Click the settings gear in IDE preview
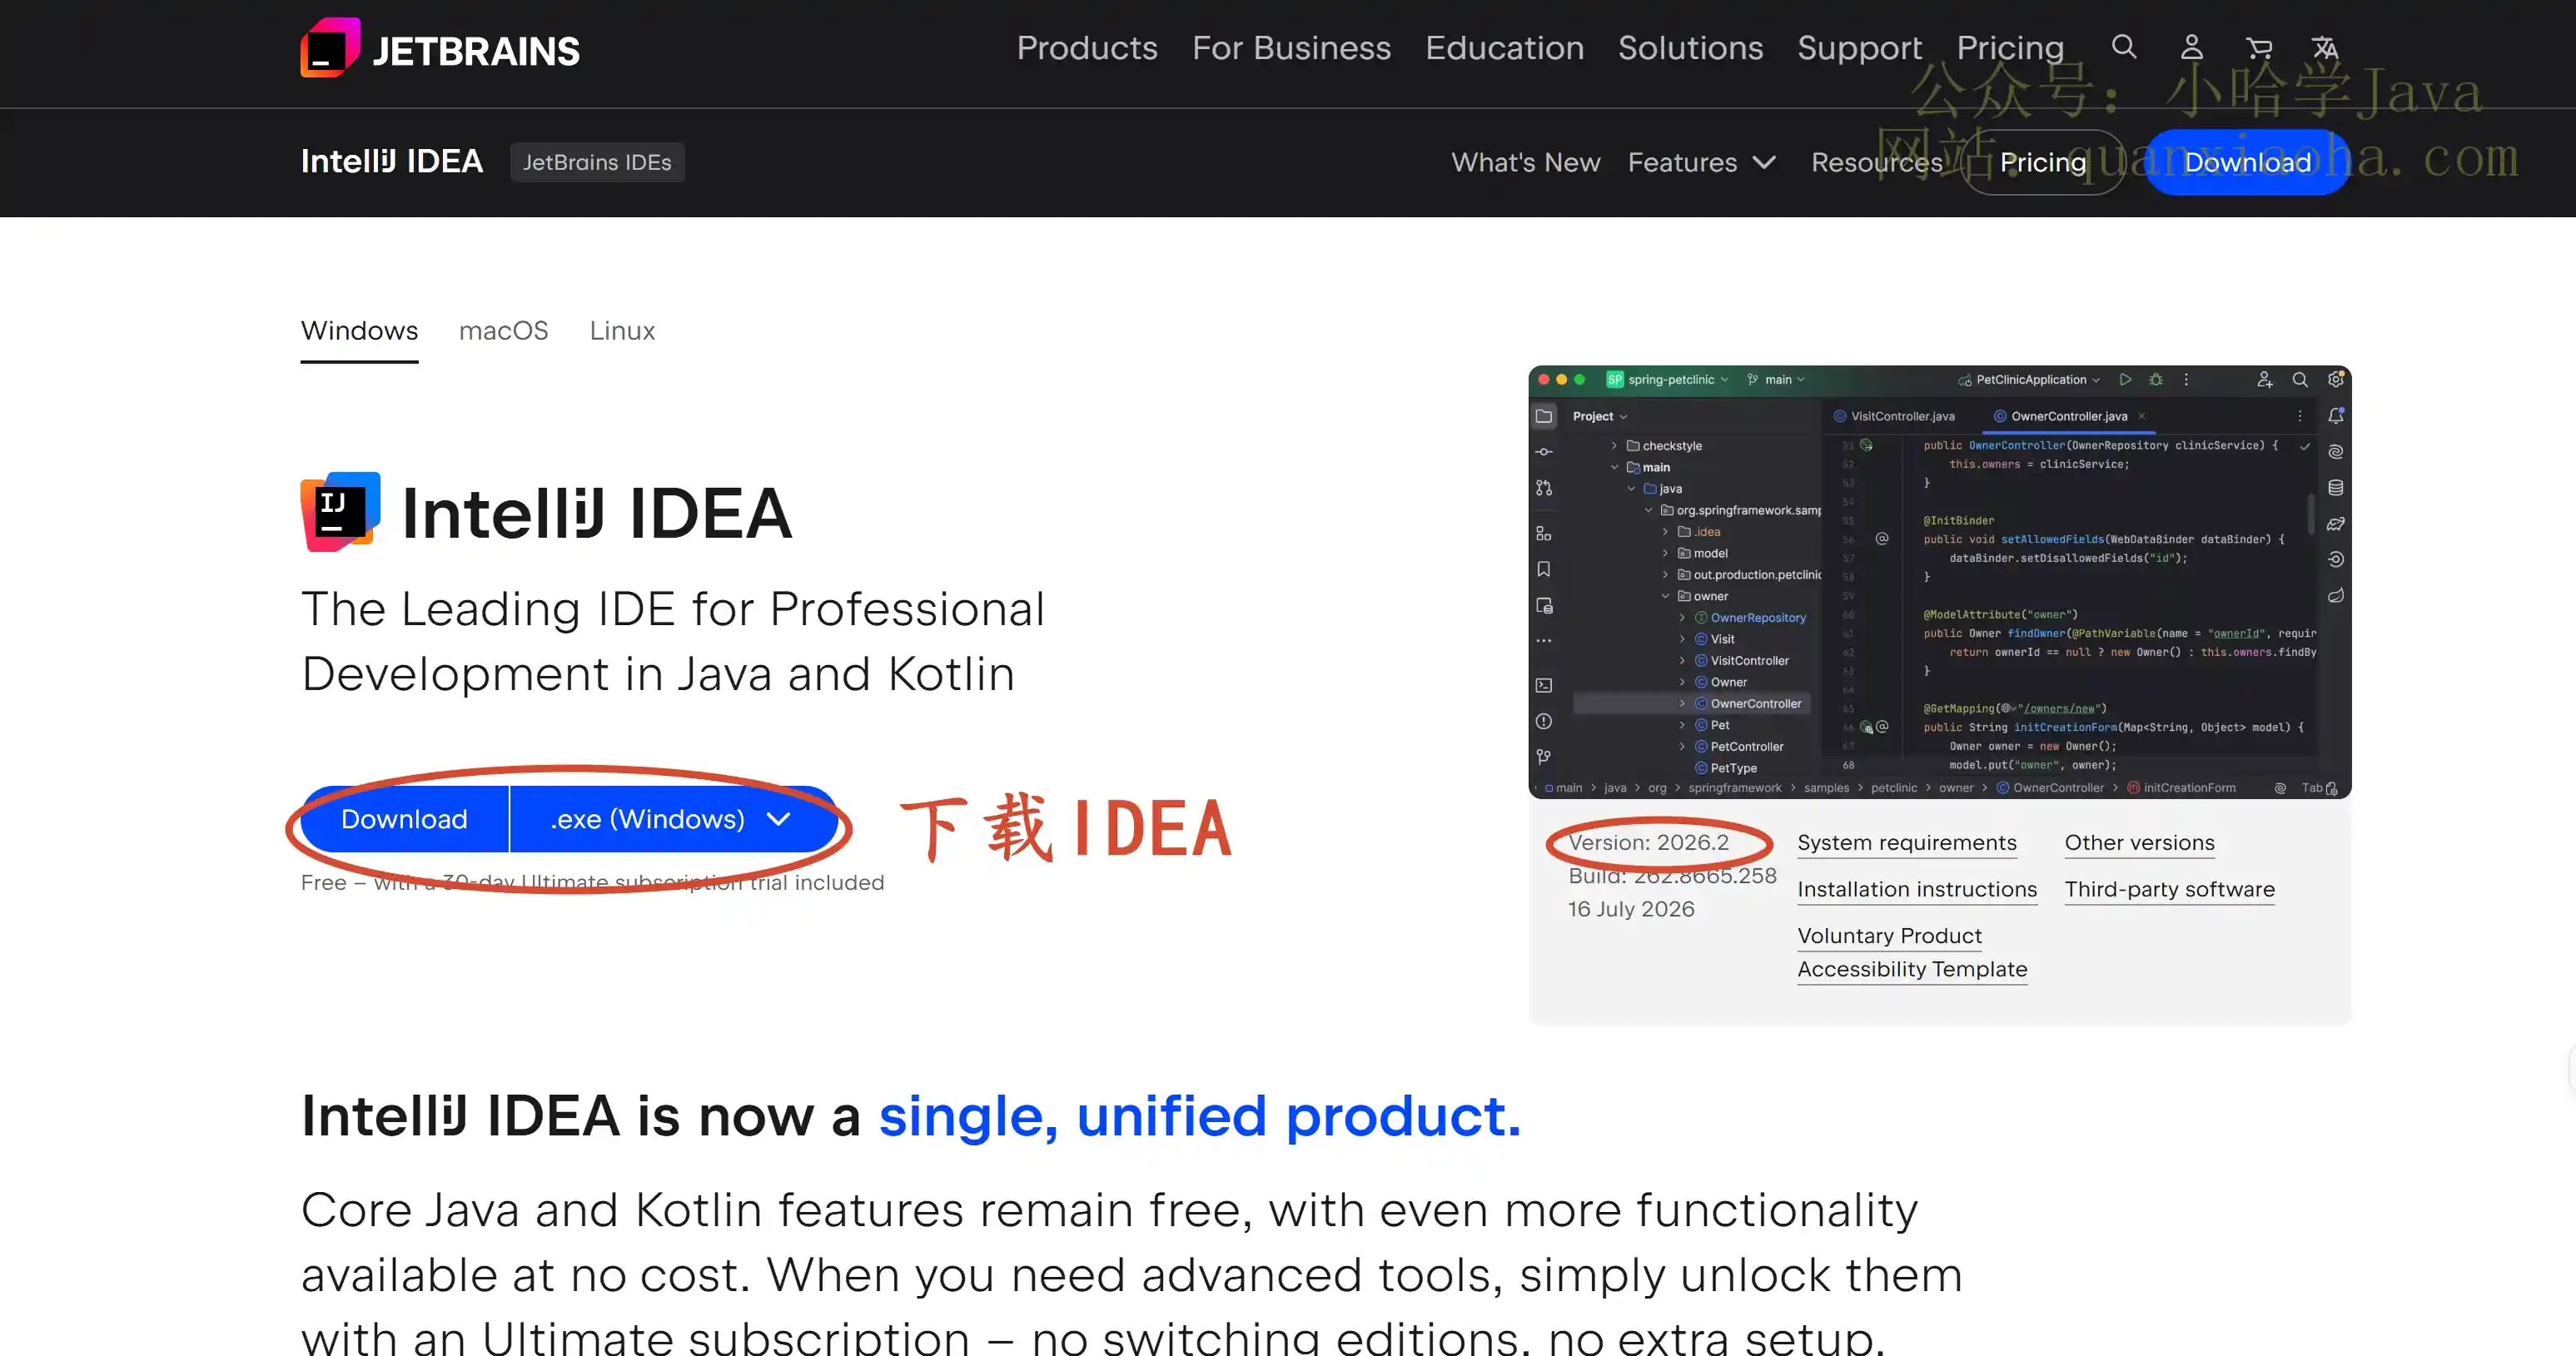Viewport: 2576px width, 1356px height. [x=2335, y=380]
